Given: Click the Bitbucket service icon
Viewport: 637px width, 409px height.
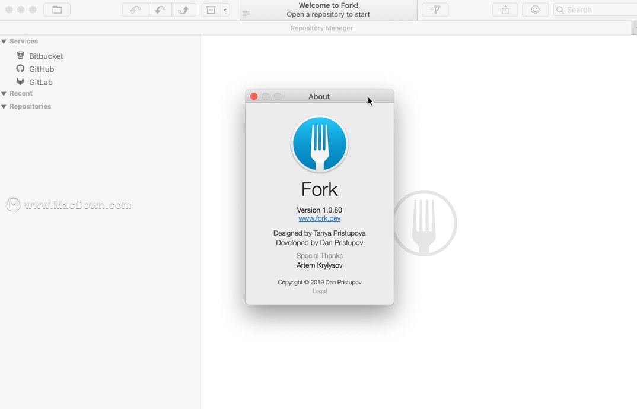Looking at the screenshot, I should (20, 55).
